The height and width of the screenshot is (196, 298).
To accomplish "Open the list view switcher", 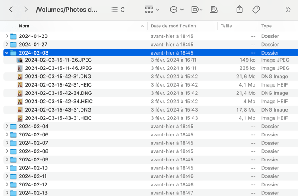I will 117,10.
